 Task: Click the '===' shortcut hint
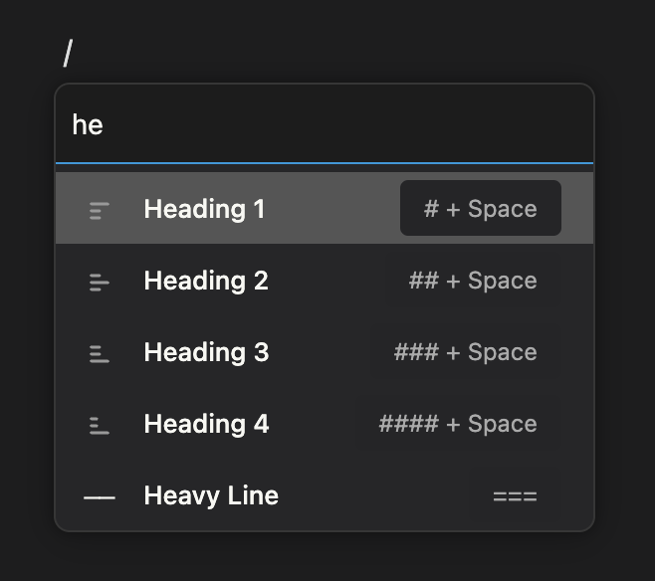pyautogui.click(x=515, y=495)
